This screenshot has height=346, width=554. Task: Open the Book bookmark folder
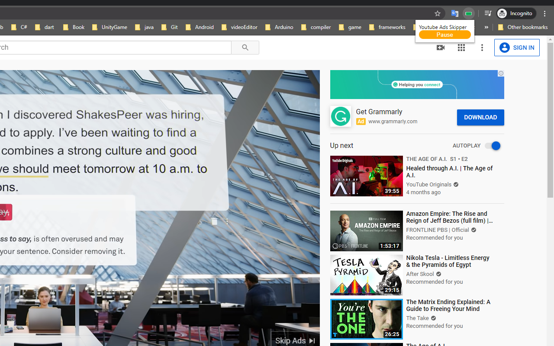point(74,27)
